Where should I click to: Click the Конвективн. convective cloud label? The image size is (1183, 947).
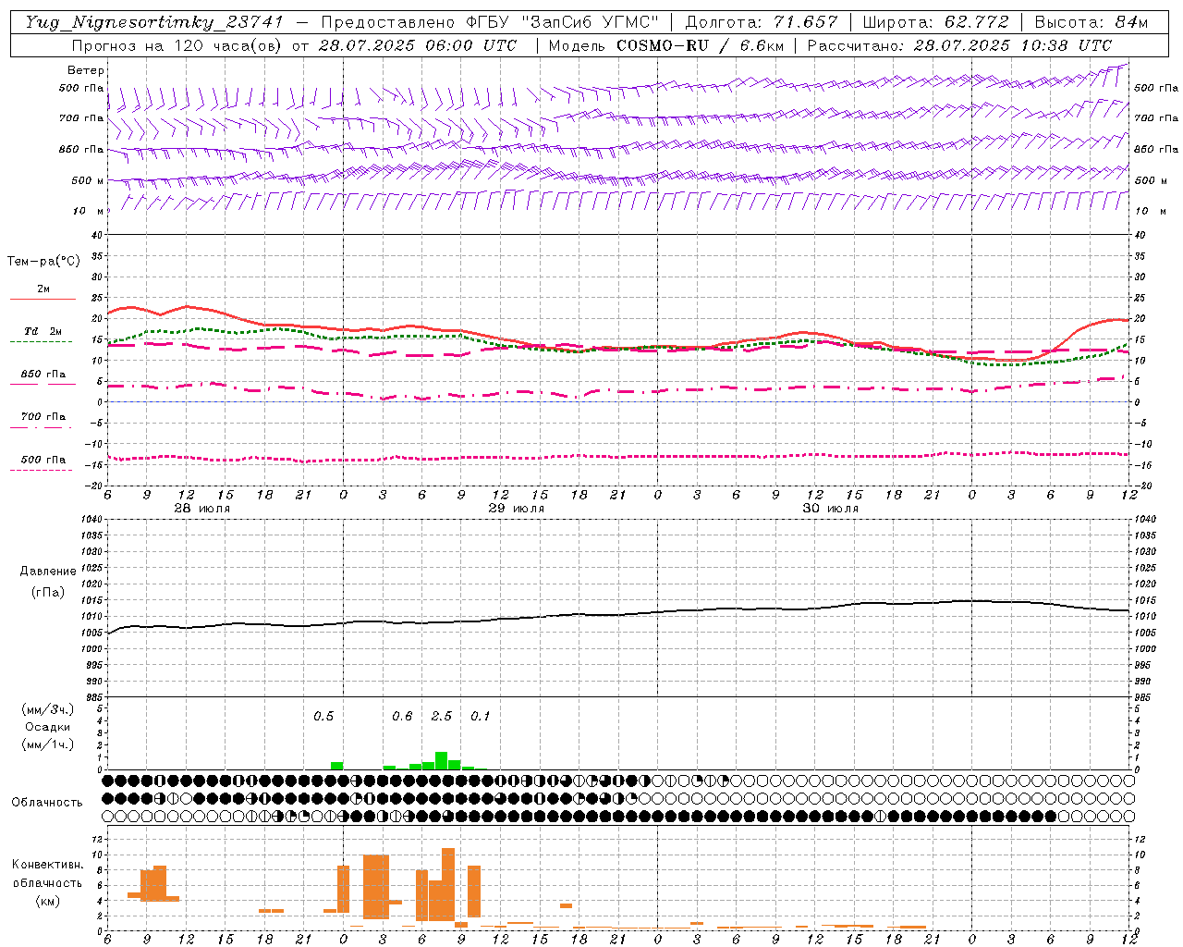tap(47, 865)
